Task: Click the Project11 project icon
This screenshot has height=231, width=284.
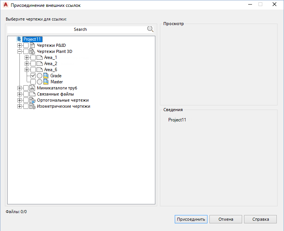Action: point(19,39)
